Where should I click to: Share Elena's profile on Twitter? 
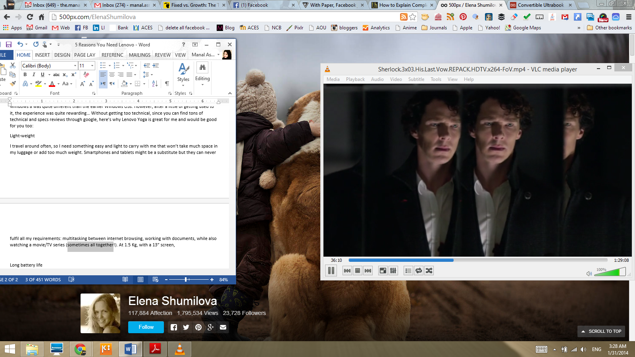click(x=186, y=327)
